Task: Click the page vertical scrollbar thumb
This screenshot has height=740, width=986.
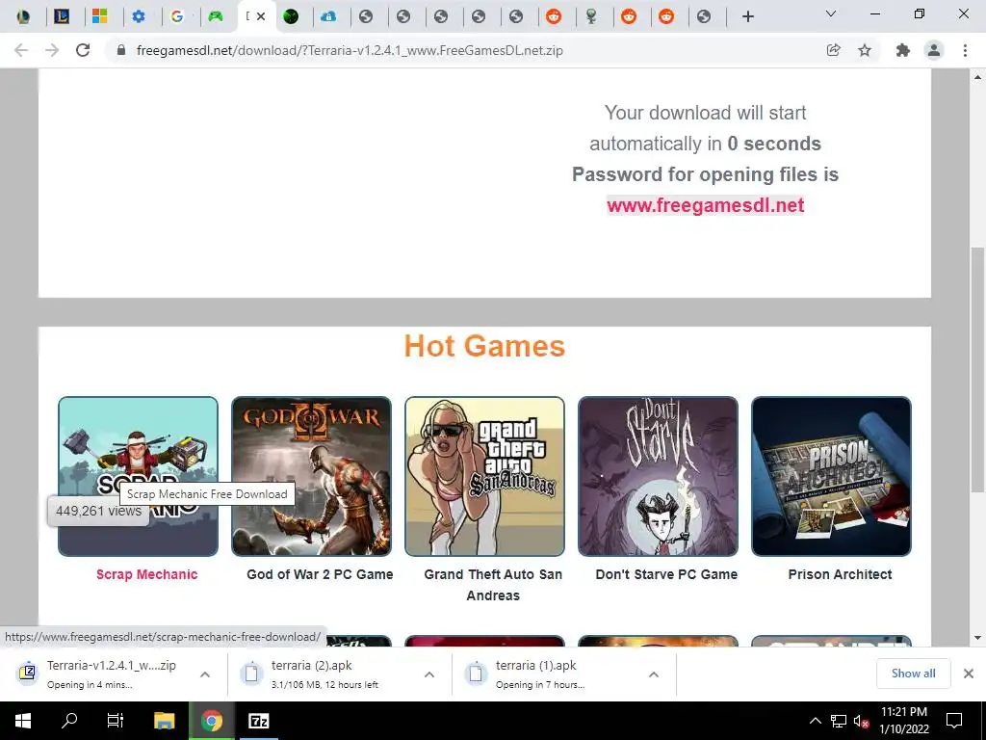Action: click(x=977, y=370)
